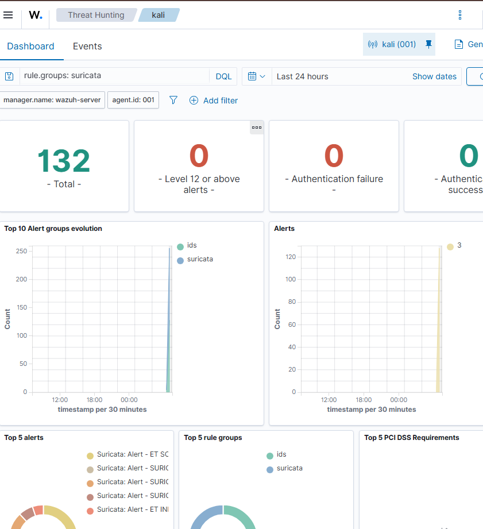The height and width of the screenshot is (529, 483).
Task: Open the vertical three-dot options menu
Action: coord(459,15)
